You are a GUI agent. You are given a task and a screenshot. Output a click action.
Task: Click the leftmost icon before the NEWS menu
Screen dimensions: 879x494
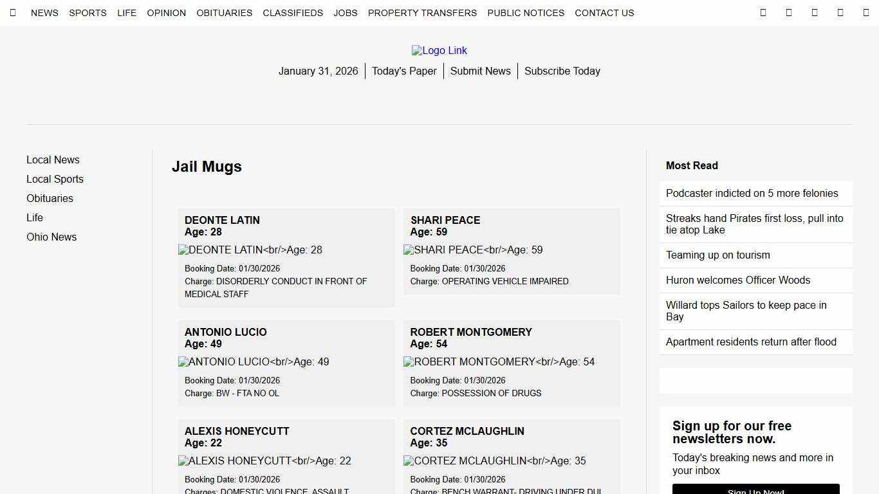coord(13,13)
